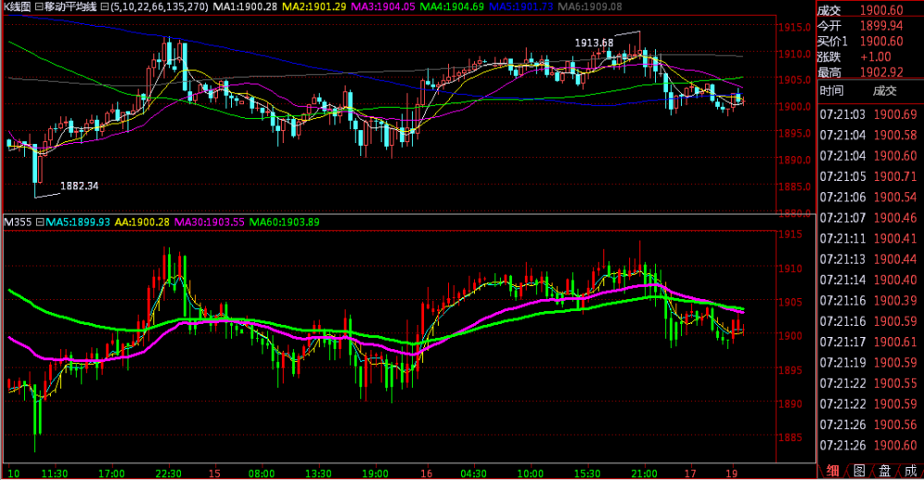924x480 pixels.
Task: Click the K线图 chart title label
Action: click(x=17, y=7)
